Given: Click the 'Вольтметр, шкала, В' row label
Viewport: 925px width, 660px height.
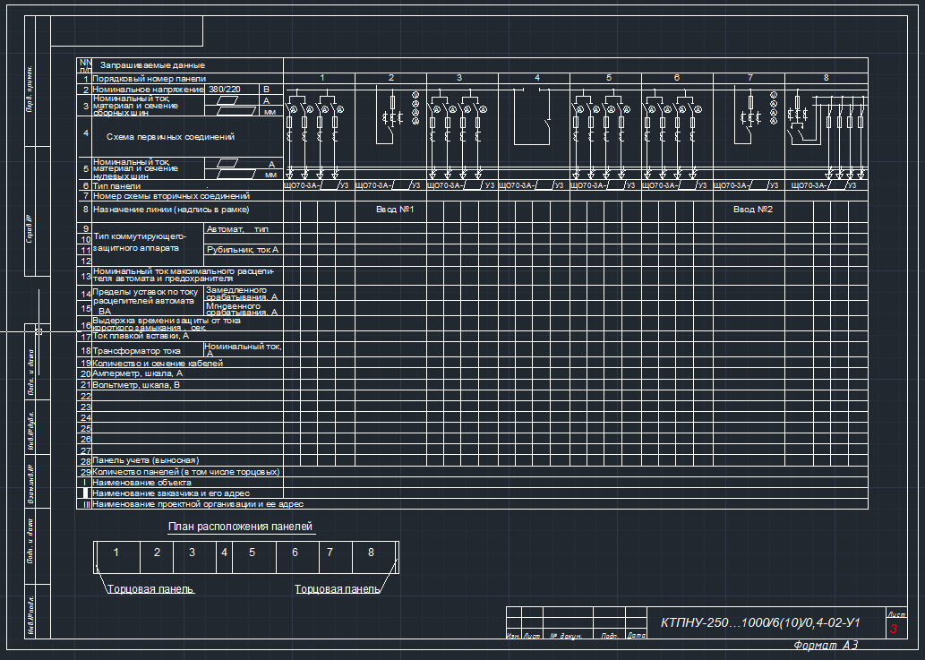Looking at the screenshot, I should [x=136, y=384].
